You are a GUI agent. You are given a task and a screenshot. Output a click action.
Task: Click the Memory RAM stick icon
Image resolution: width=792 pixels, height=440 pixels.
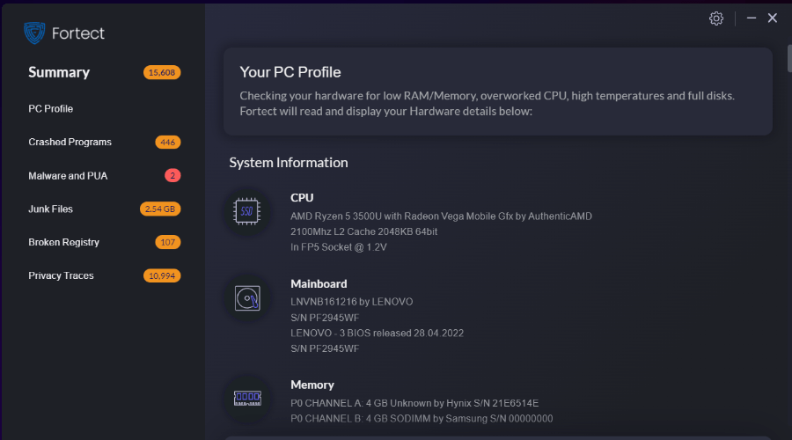click(x=247, y=399)
